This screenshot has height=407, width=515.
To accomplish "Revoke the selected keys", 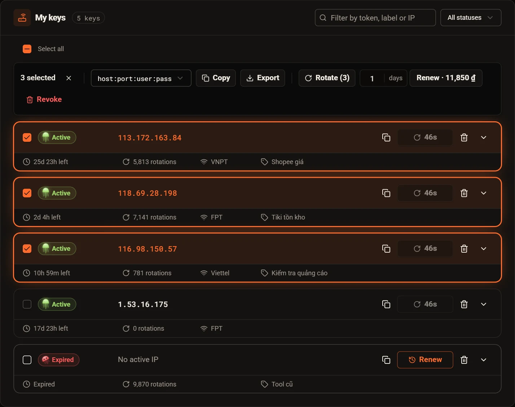I will point(44,99).
